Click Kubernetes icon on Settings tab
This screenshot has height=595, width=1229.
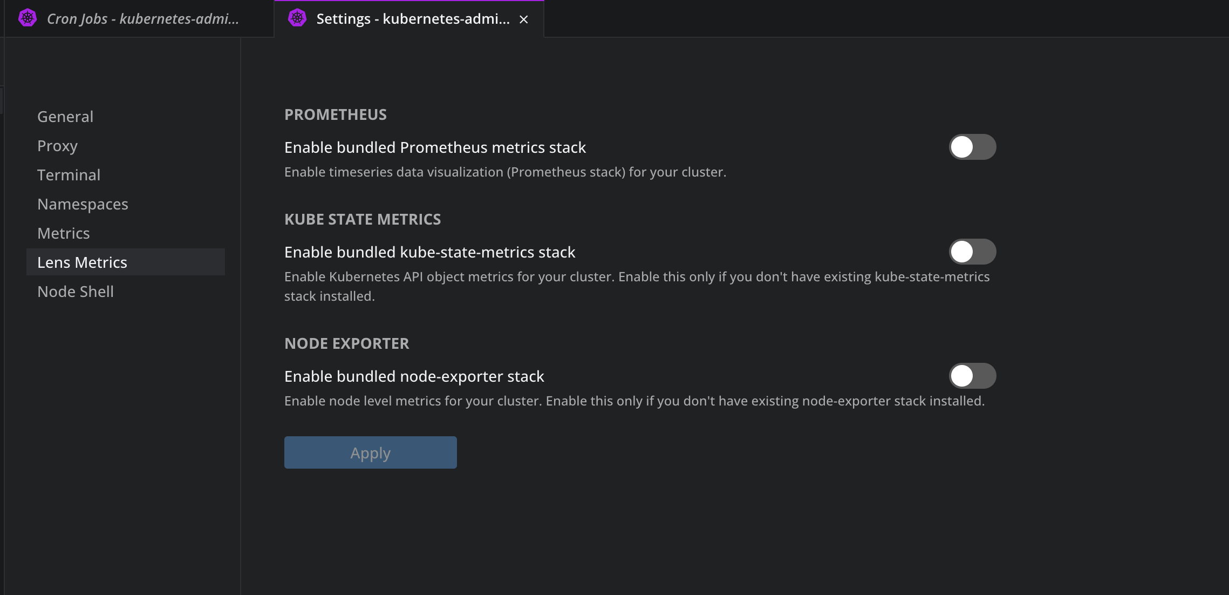(x=297, y=18)
